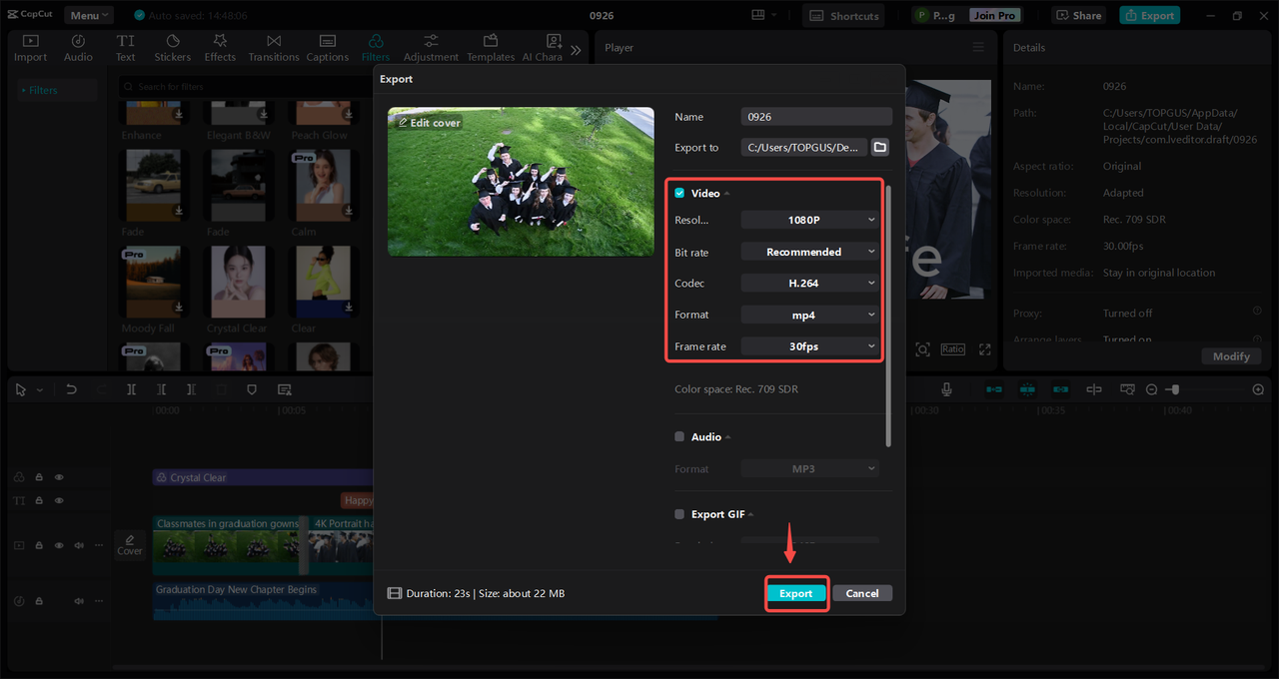Select the pointer selection tool
This screenshot has height=679, width=1279.
[21, 389]
